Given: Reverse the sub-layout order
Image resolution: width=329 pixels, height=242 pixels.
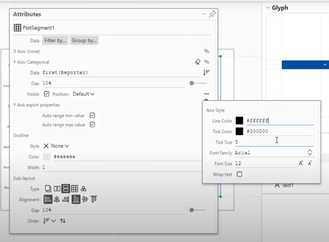Looking at the screenshot, I should [x=63, y=221].
